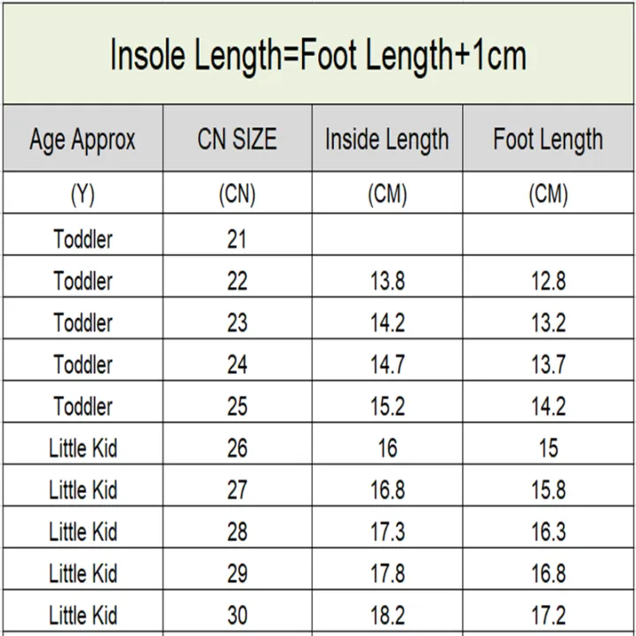
Task: Click the Insole Length=Foot Length+1cm title
Action: point(318,55)
